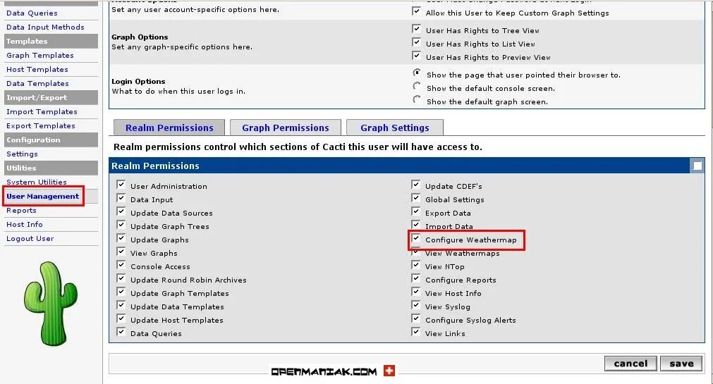
Task: Toggle the View Syslog checkbox
Action: coord(415,305)
